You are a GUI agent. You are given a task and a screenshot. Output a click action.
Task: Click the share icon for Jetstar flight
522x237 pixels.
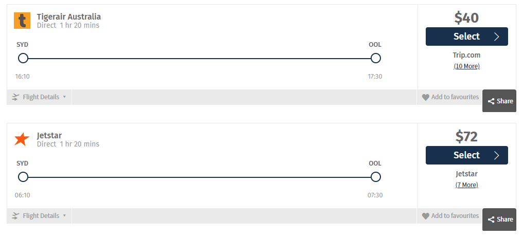click(x=491, y=220)
